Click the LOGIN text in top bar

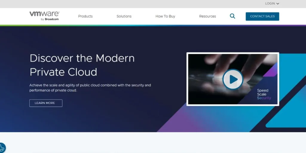270,4
